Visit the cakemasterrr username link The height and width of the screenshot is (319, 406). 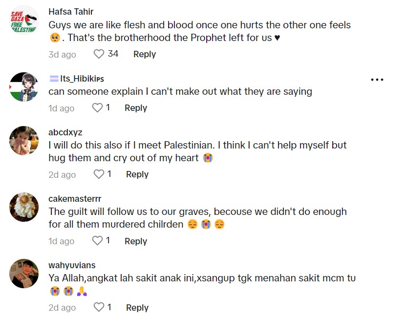(75, 199)
